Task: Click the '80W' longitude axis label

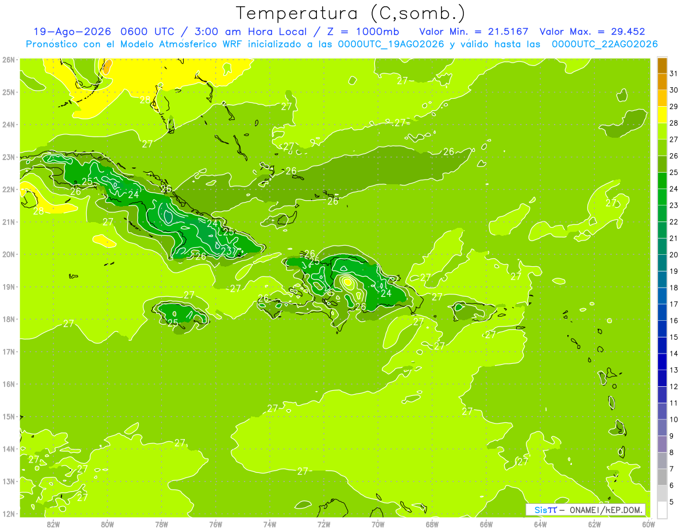Action: coord(107,524)
